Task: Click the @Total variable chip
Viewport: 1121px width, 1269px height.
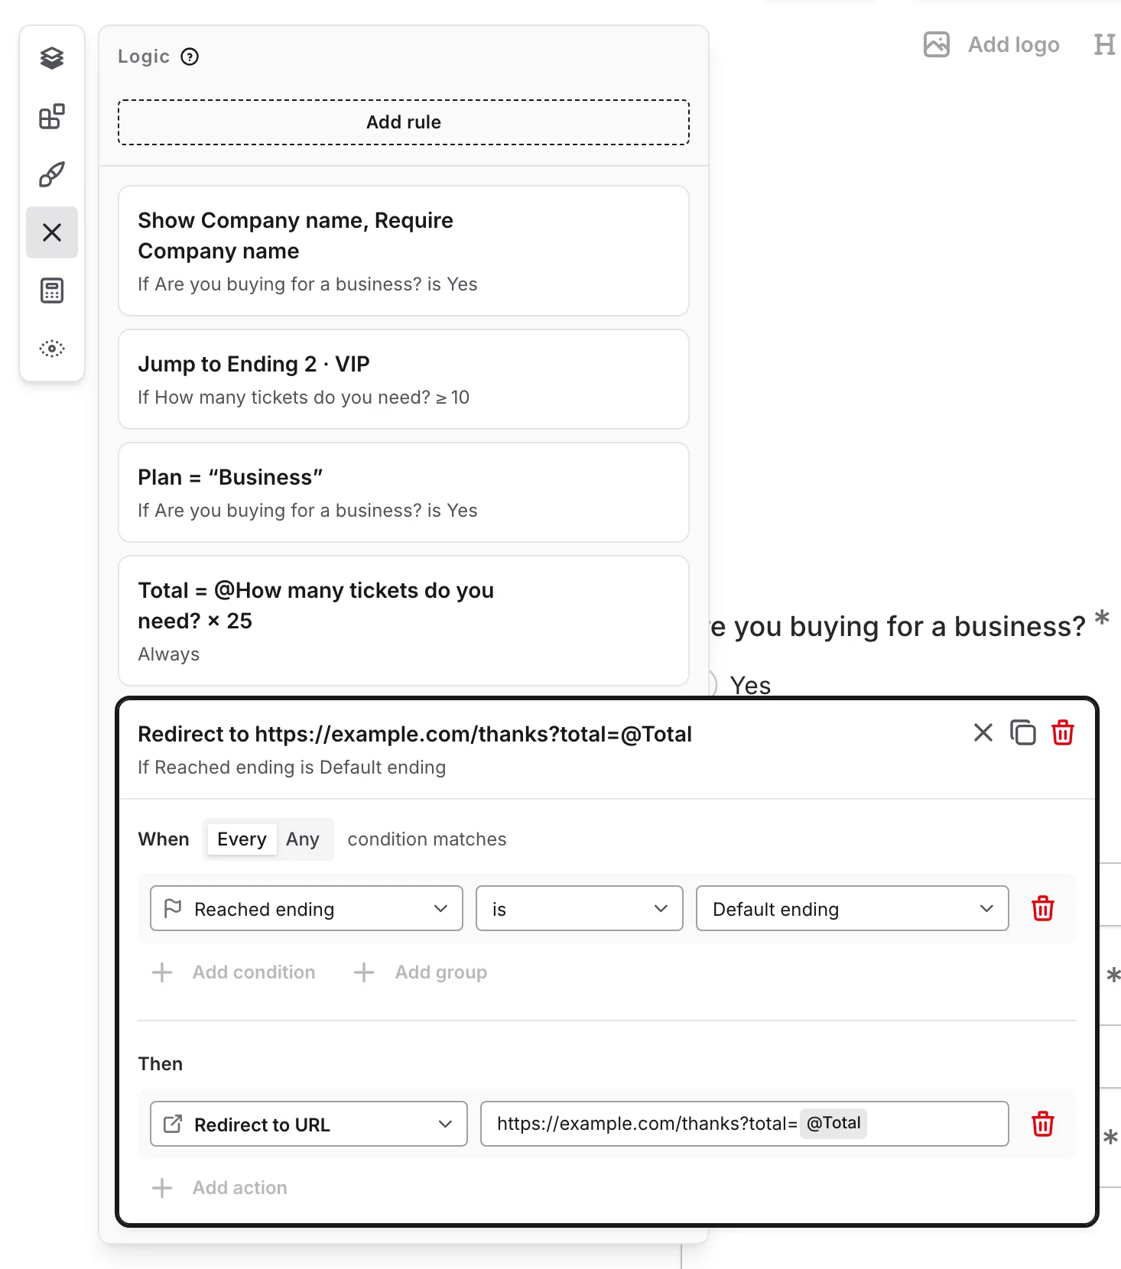Action: click(833, 1123)
